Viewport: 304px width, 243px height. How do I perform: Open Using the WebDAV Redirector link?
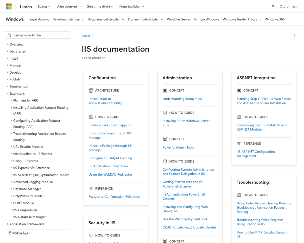pos(110,174)
